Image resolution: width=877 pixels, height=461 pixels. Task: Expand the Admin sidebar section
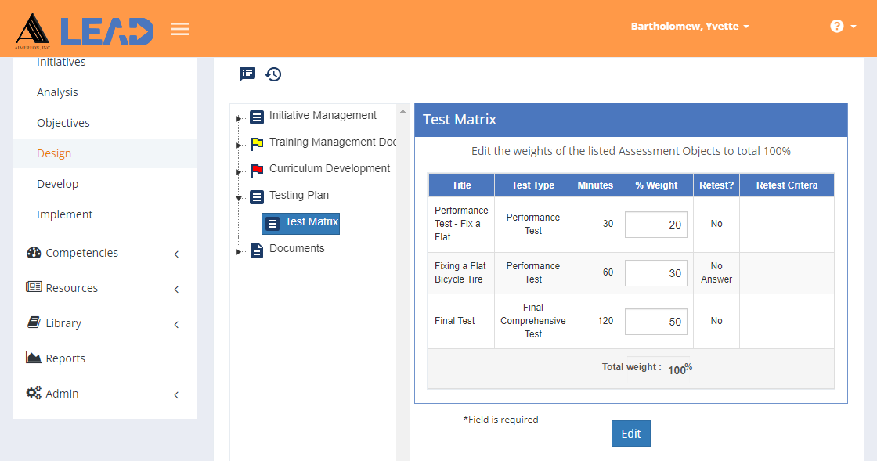pyautogui.click(x=105, y=394)
